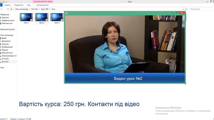Select Домашняя группа in the sidebar
The height and width of the screenshot is (120, 214).
pos(7,29)
